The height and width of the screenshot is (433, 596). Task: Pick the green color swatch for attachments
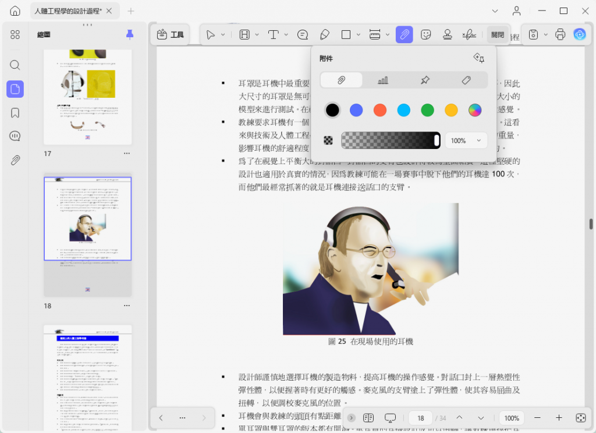point(427,110)
